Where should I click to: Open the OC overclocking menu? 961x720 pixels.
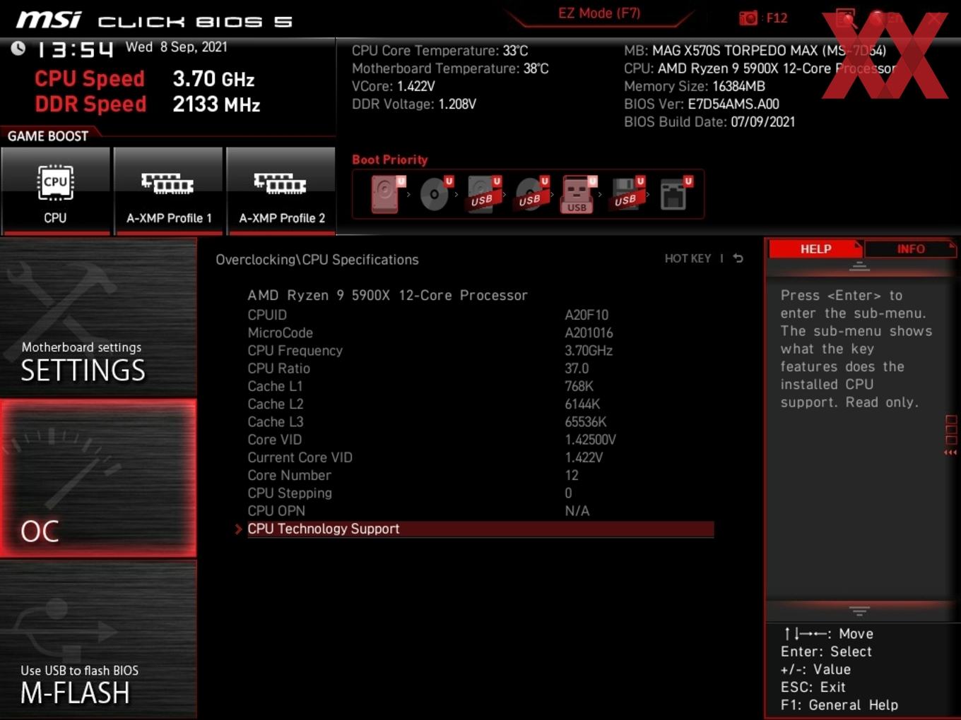pyautogui.click(x=98, y=478)
